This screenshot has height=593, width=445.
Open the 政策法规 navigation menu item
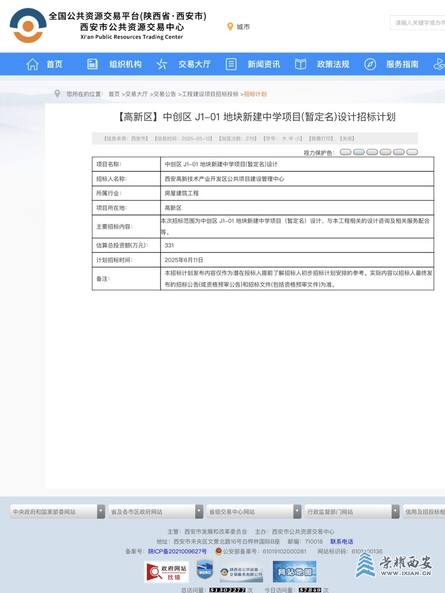[x=333, y=64]
